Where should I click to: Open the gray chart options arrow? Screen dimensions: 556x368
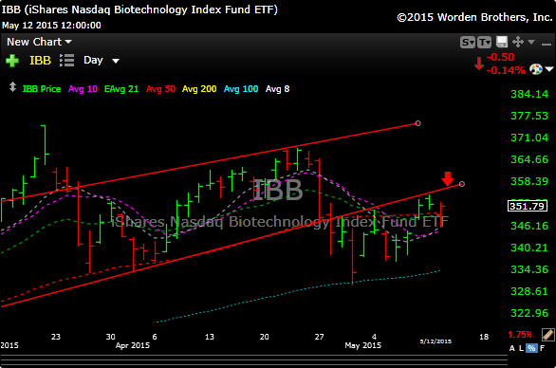tap(531, 42)
